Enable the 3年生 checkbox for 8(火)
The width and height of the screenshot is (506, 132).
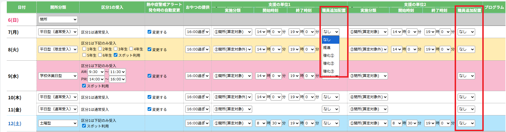click(115, 49)
